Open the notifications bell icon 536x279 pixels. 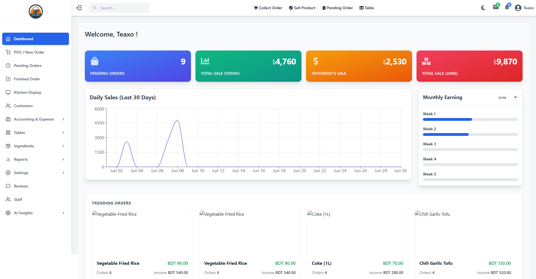(x=507, y=8)
